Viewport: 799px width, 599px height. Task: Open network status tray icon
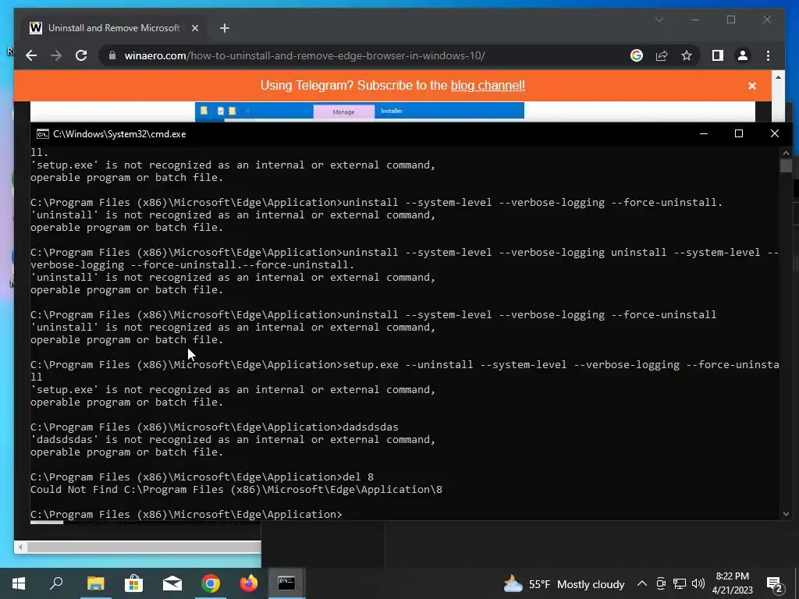click(680, 583)
